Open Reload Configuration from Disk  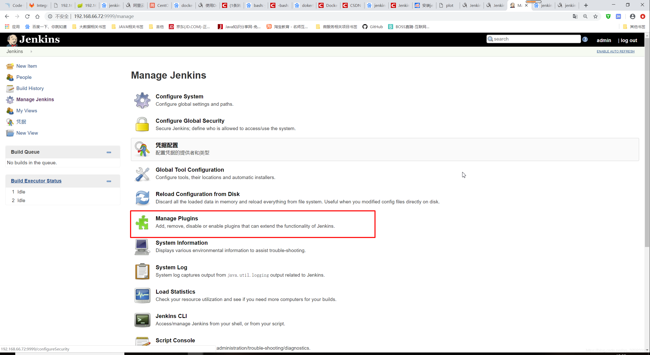click(197, 194)
